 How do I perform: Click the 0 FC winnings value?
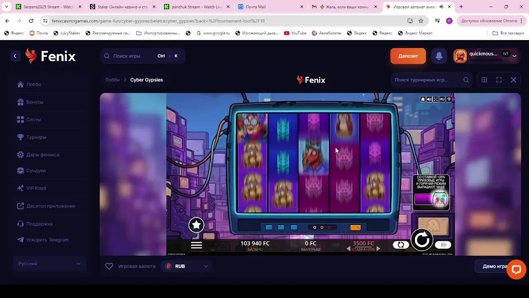[x=310, y=243]
